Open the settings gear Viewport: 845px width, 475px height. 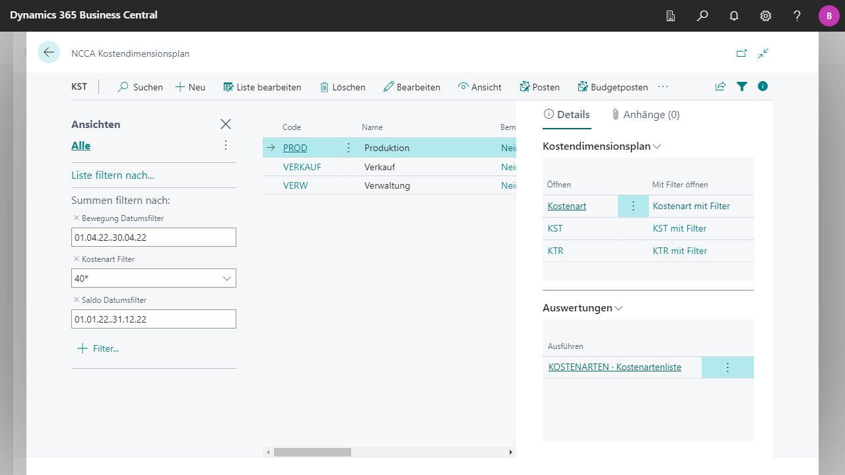point(766,16)
